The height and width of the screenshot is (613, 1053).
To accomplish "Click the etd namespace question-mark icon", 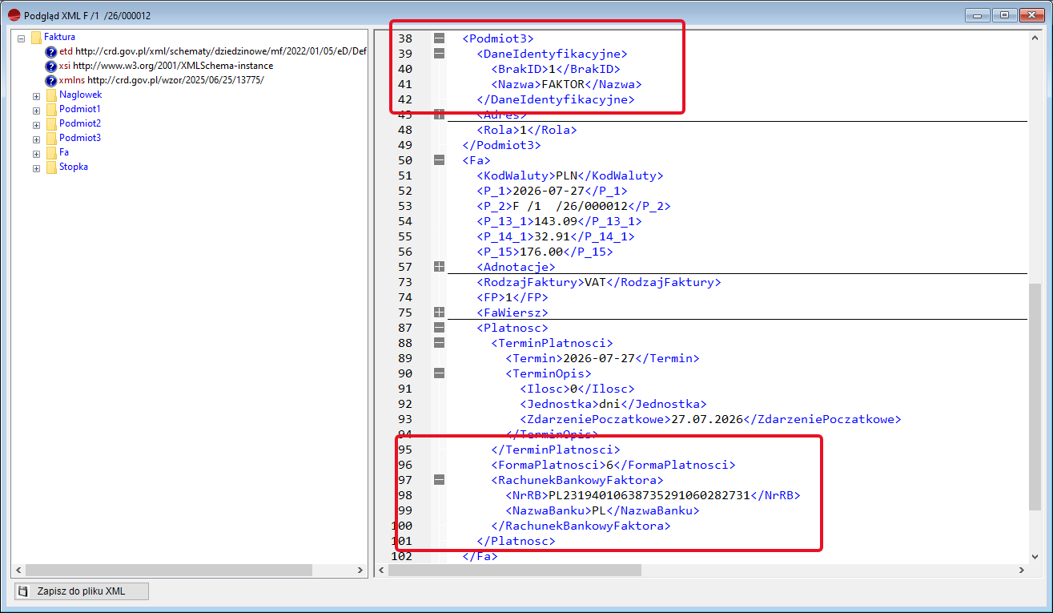I will 51,51.
